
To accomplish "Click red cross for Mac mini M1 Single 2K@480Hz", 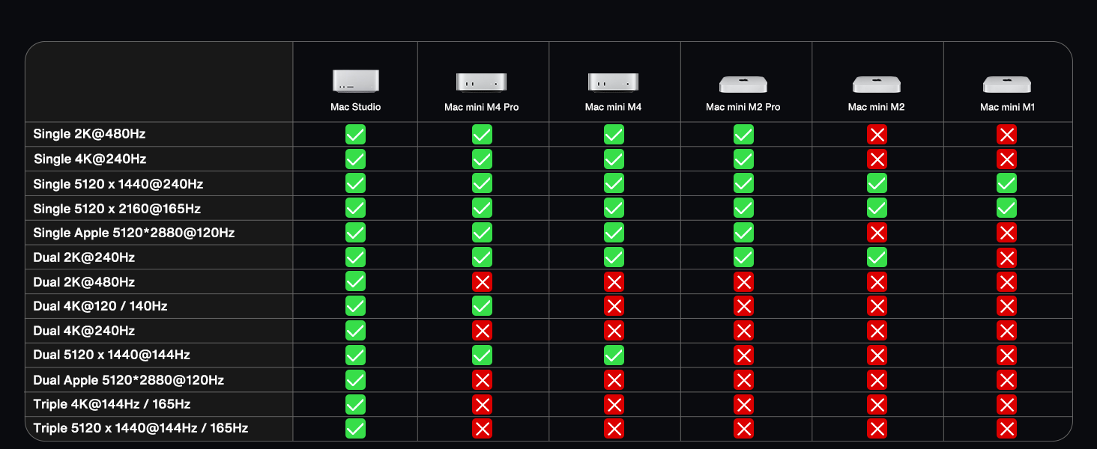I will (1007, 135).
